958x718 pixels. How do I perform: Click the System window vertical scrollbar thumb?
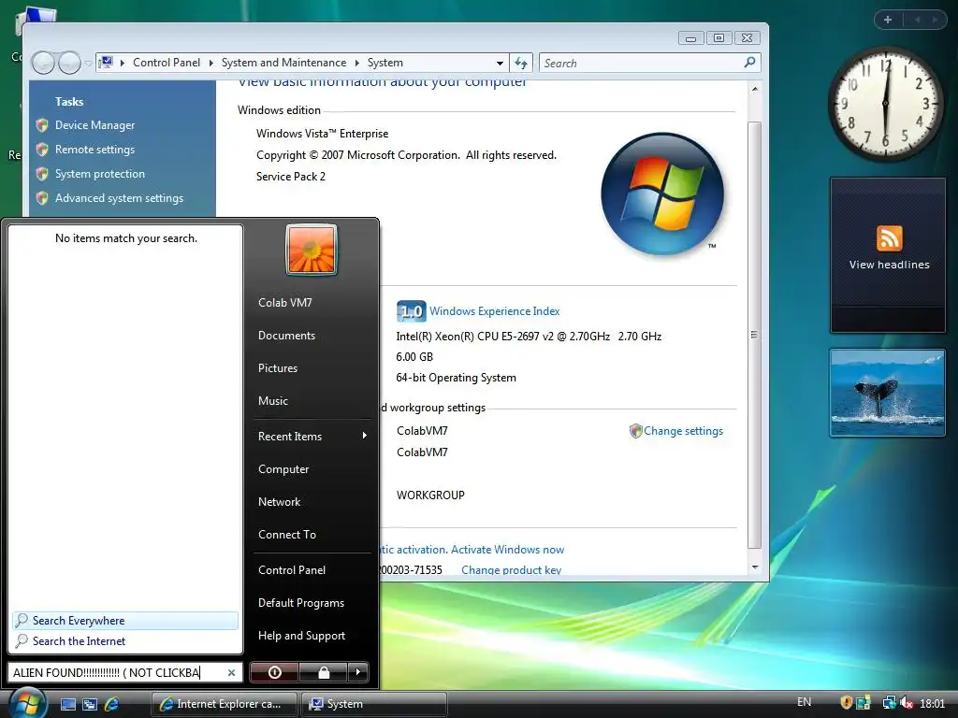(x=755, y=335)
